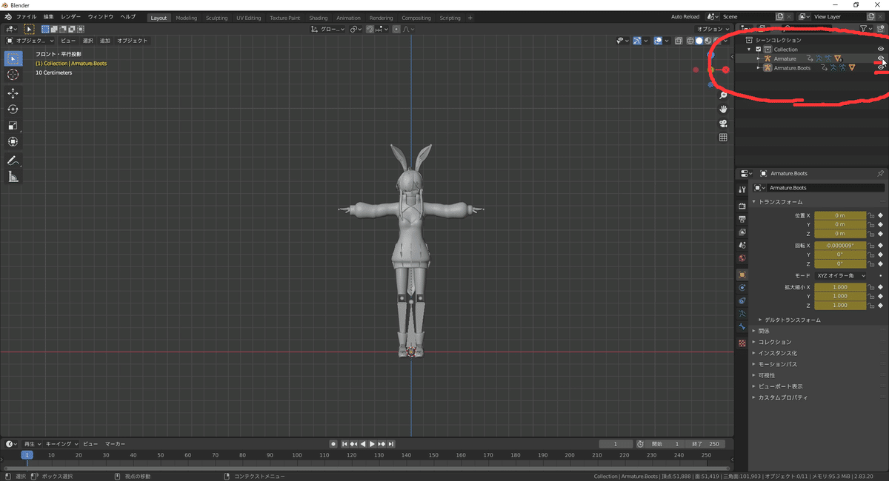Click the Zoom magnifier icon in viewport sidebar
The image size is (889, 481).
click(723, 96)
